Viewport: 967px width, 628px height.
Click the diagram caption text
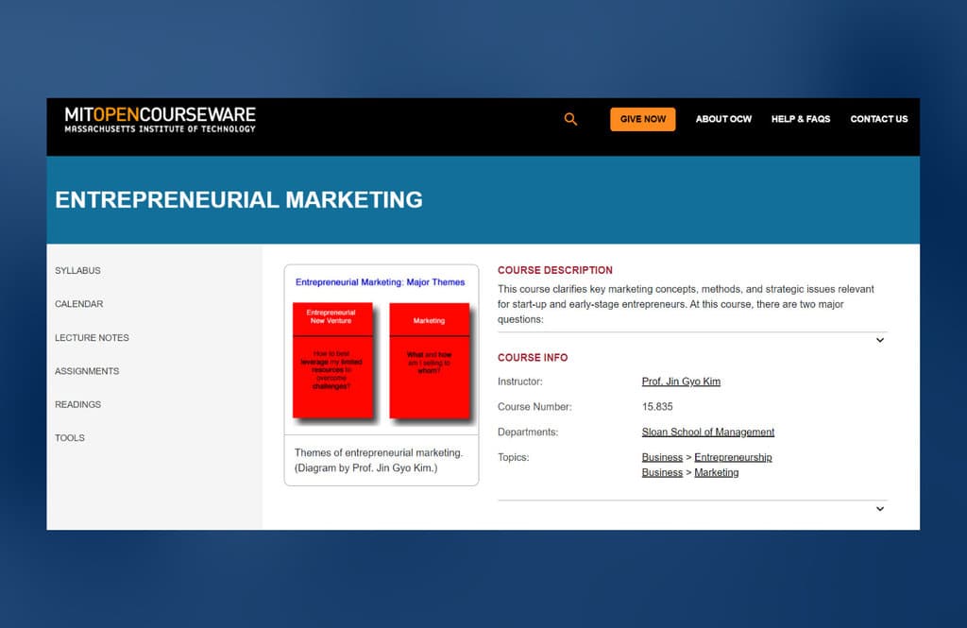pyautogui.click(x=379, y=460)
